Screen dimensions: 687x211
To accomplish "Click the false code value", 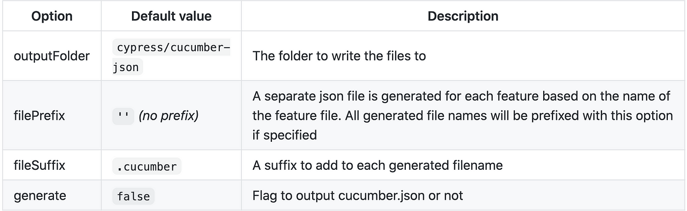I will [x=133, y=196].
